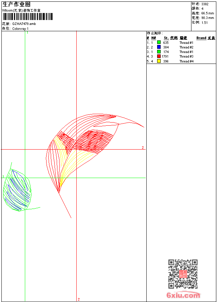Screen dimensions: 217x302
Task: Click the N# column header
Action: (x=154, y=38)
